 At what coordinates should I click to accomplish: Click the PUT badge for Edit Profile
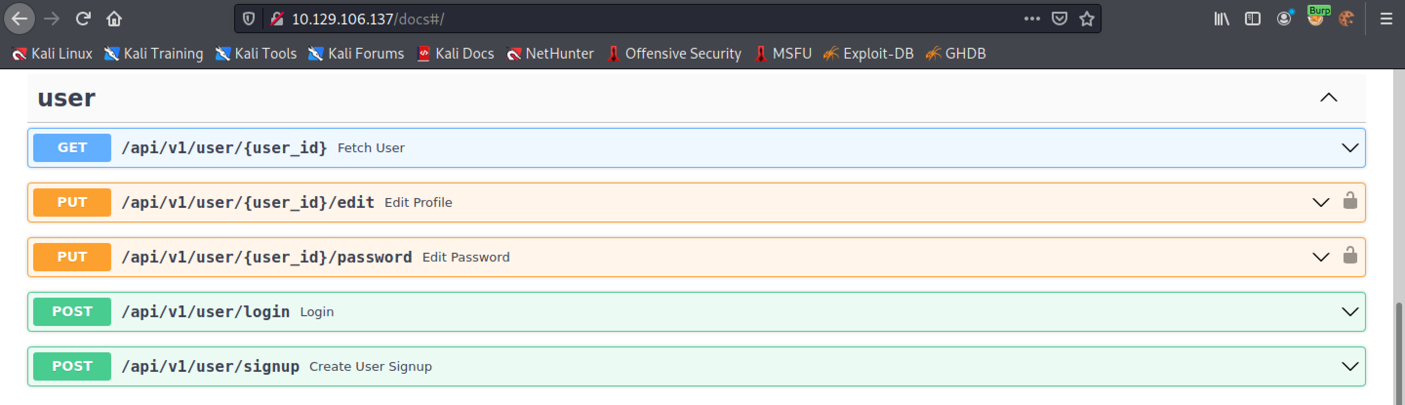(x=72, y=202)
